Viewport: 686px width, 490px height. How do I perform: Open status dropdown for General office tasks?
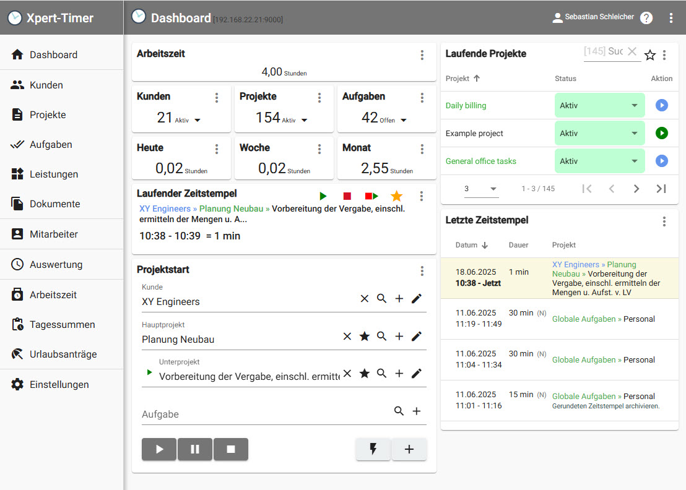pyautogui.click(x=599, y=161)
